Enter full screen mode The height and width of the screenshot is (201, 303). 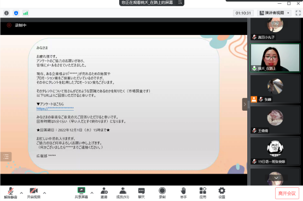[298, 13]
